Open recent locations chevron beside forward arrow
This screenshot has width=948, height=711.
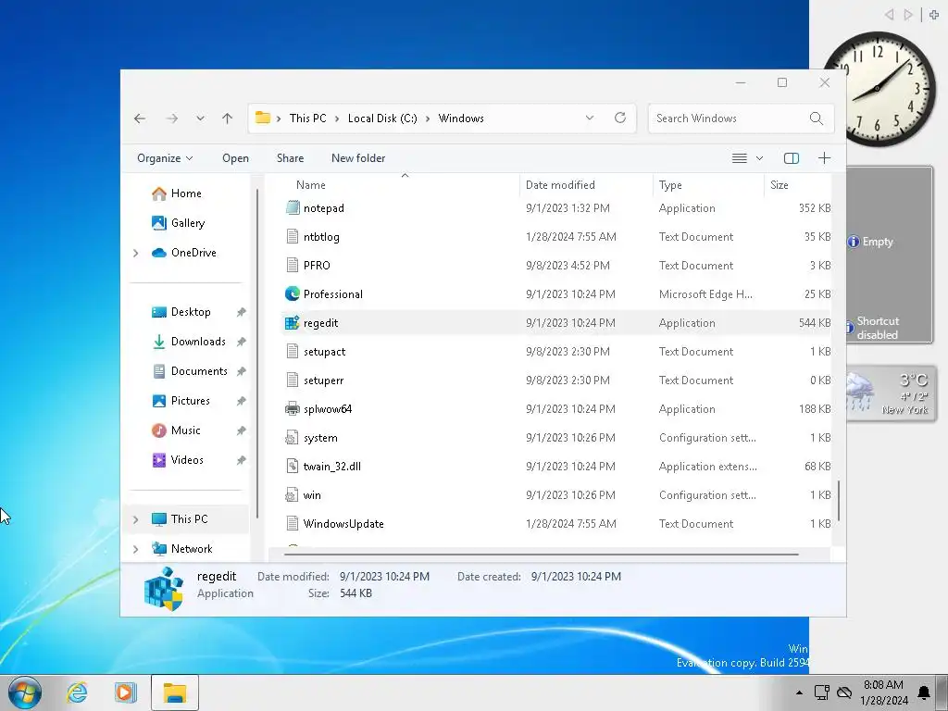click(x=200, y=118)
